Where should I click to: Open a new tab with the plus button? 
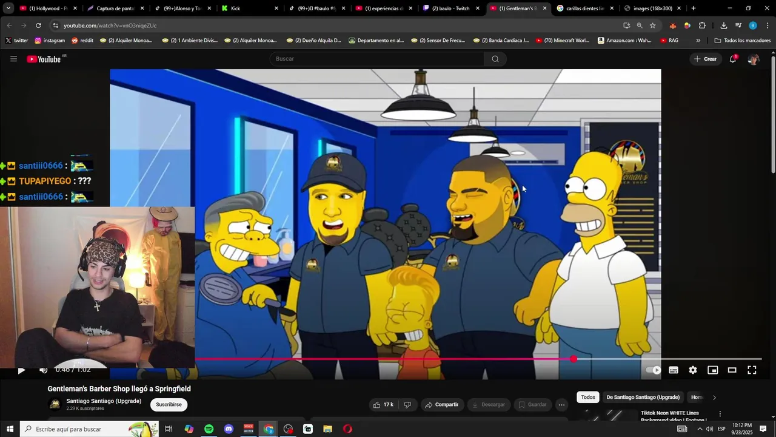pos(693,8)
